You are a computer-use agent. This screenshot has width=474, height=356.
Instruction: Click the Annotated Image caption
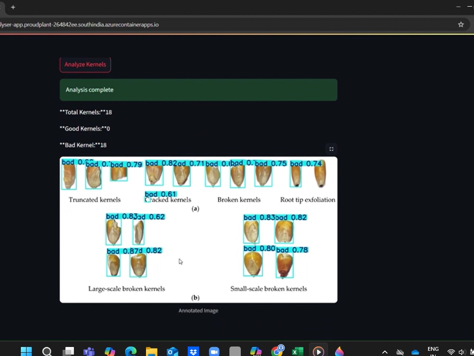point(198,310)
